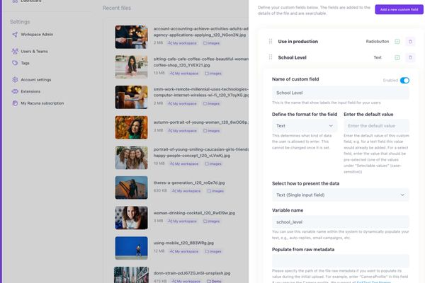Open file autumn-portrait-of-young-woman
The width and height of the screenshot is (425, 283).
click(x=201, y=122)
